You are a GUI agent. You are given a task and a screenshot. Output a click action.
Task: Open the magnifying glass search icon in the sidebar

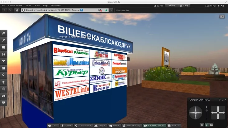coord(3,75)
